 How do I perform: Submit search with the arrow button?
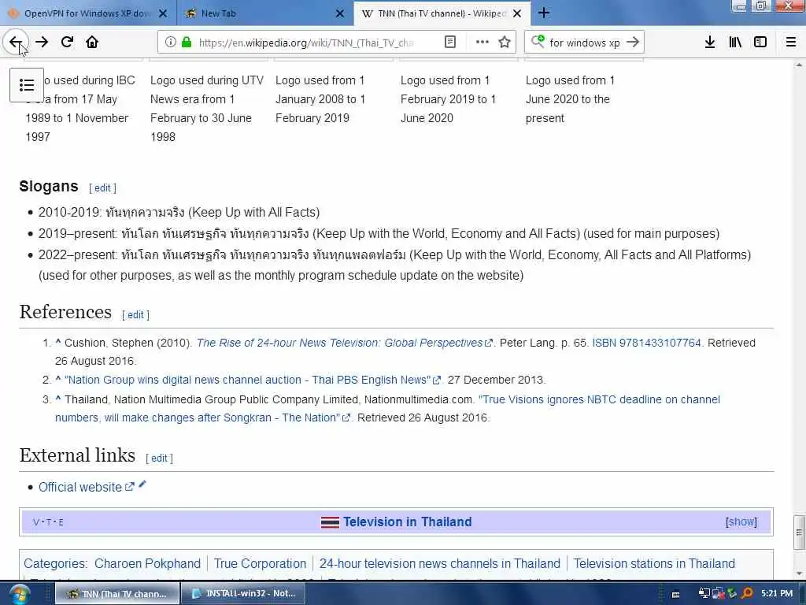[633, 43]
